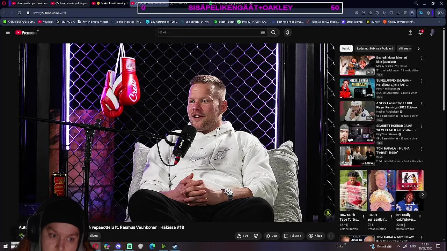Open menu for 'Bro really said' short
Viewport: 447px width, 251px height.
(x=420, y=217)
